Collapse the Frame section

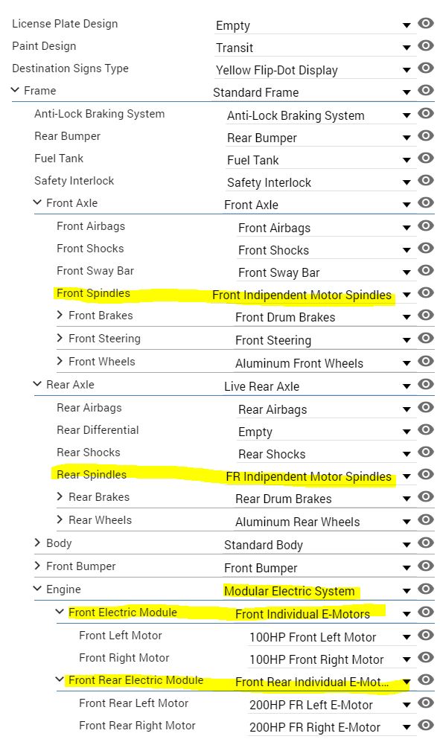(15, 90)
